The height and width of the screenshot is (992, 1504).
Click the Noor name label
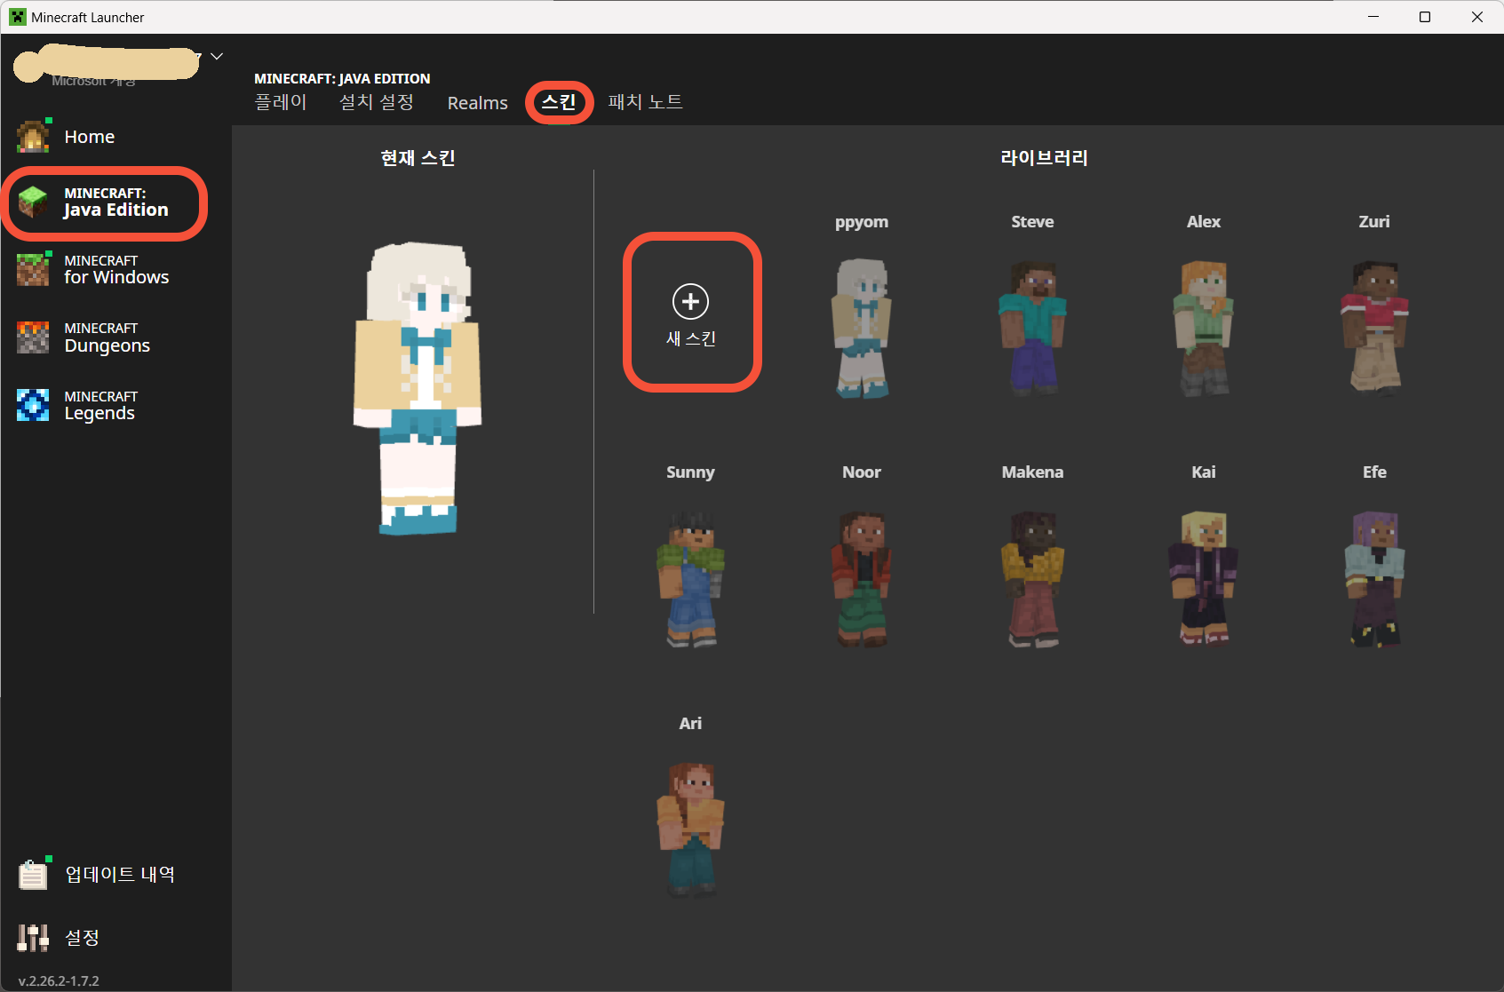pyautogui.click(x=862, y=472)
